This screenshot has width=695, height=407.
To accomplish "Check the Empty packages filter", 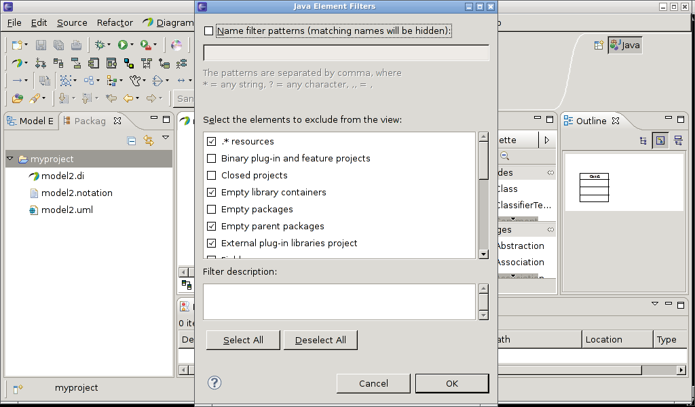I will tap(212, 209).
